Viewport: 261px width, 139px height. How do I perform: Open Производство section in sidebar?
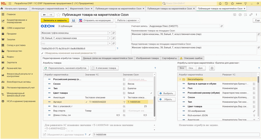(x=14, y=51)
